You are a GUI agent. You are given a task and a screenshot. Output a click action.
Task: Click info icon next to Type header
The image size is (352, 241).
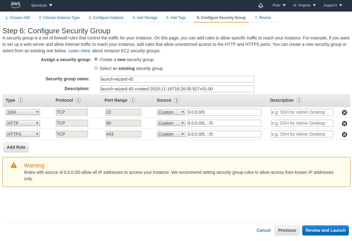pos(21,100)
